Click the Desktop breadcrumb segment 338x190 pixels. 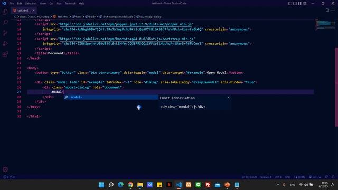[x=44, y=17]
